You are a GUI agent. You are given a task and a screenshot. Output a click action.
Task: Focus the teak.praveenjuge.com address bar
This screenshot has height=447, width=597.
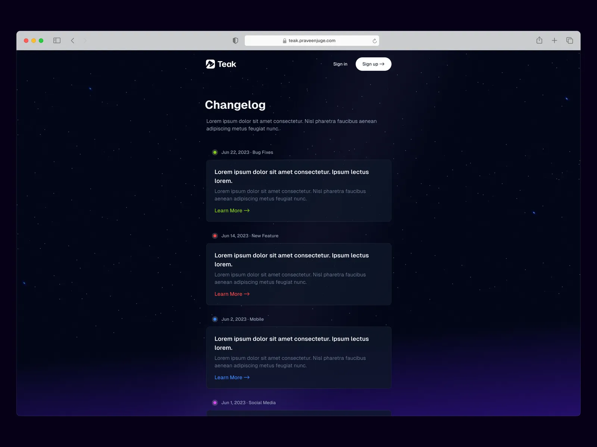pos(312,41)
